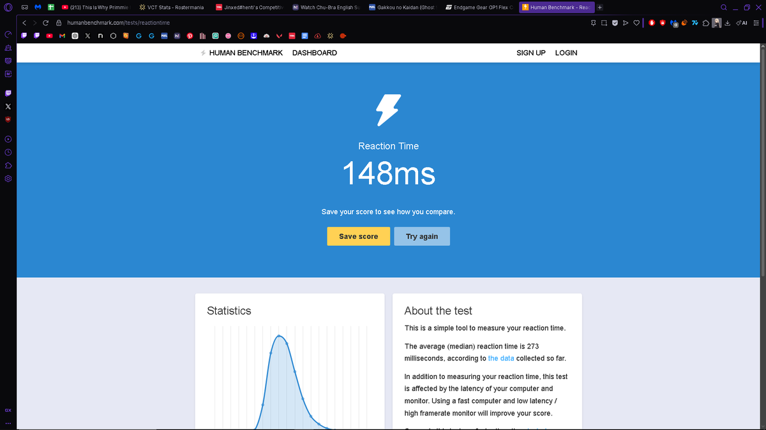Viewport: 766px width, 430px height.
Task: Bookmark page with the heart icon
Action: pos(636,23)
